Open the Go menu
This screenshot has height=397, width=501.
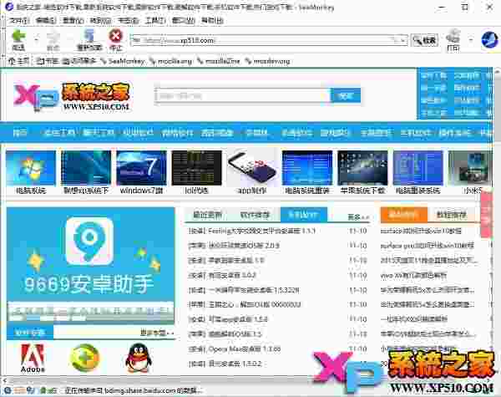(100, 21)
